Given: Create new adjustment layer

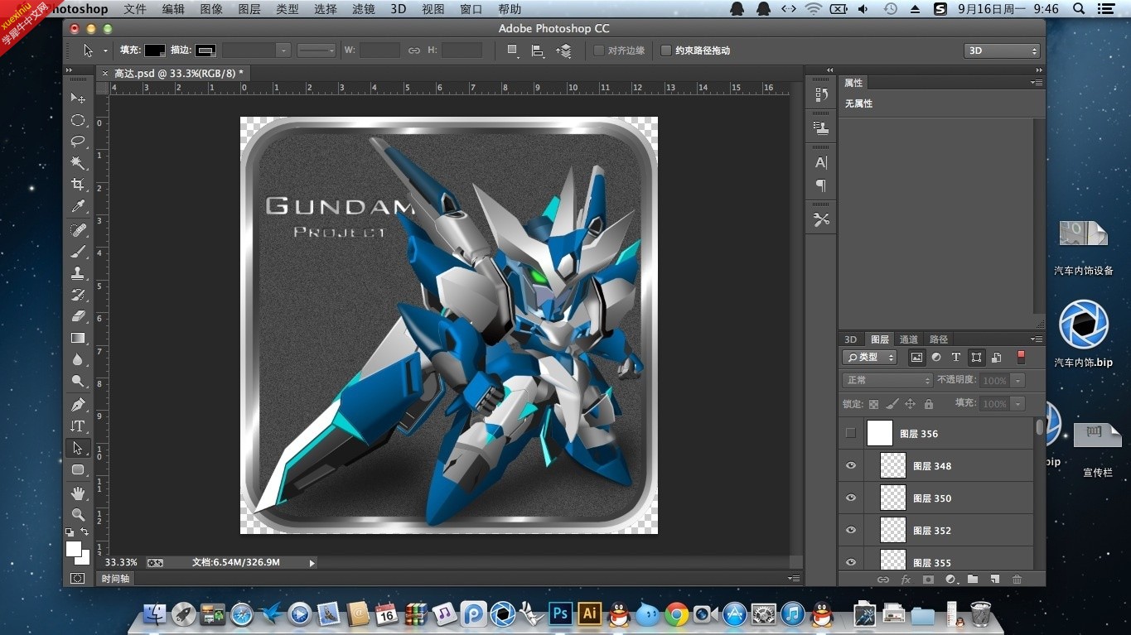Looking at the screenshot, I should point(950,580).
